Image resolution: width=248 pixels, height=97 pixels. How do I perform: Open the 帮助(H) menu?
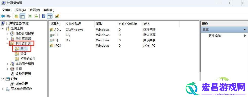pos(49,10)
